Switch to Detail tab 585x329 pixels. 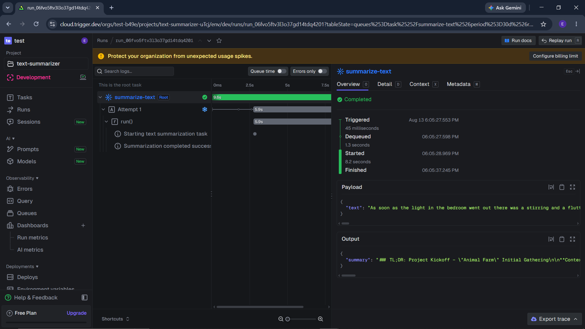389,84
